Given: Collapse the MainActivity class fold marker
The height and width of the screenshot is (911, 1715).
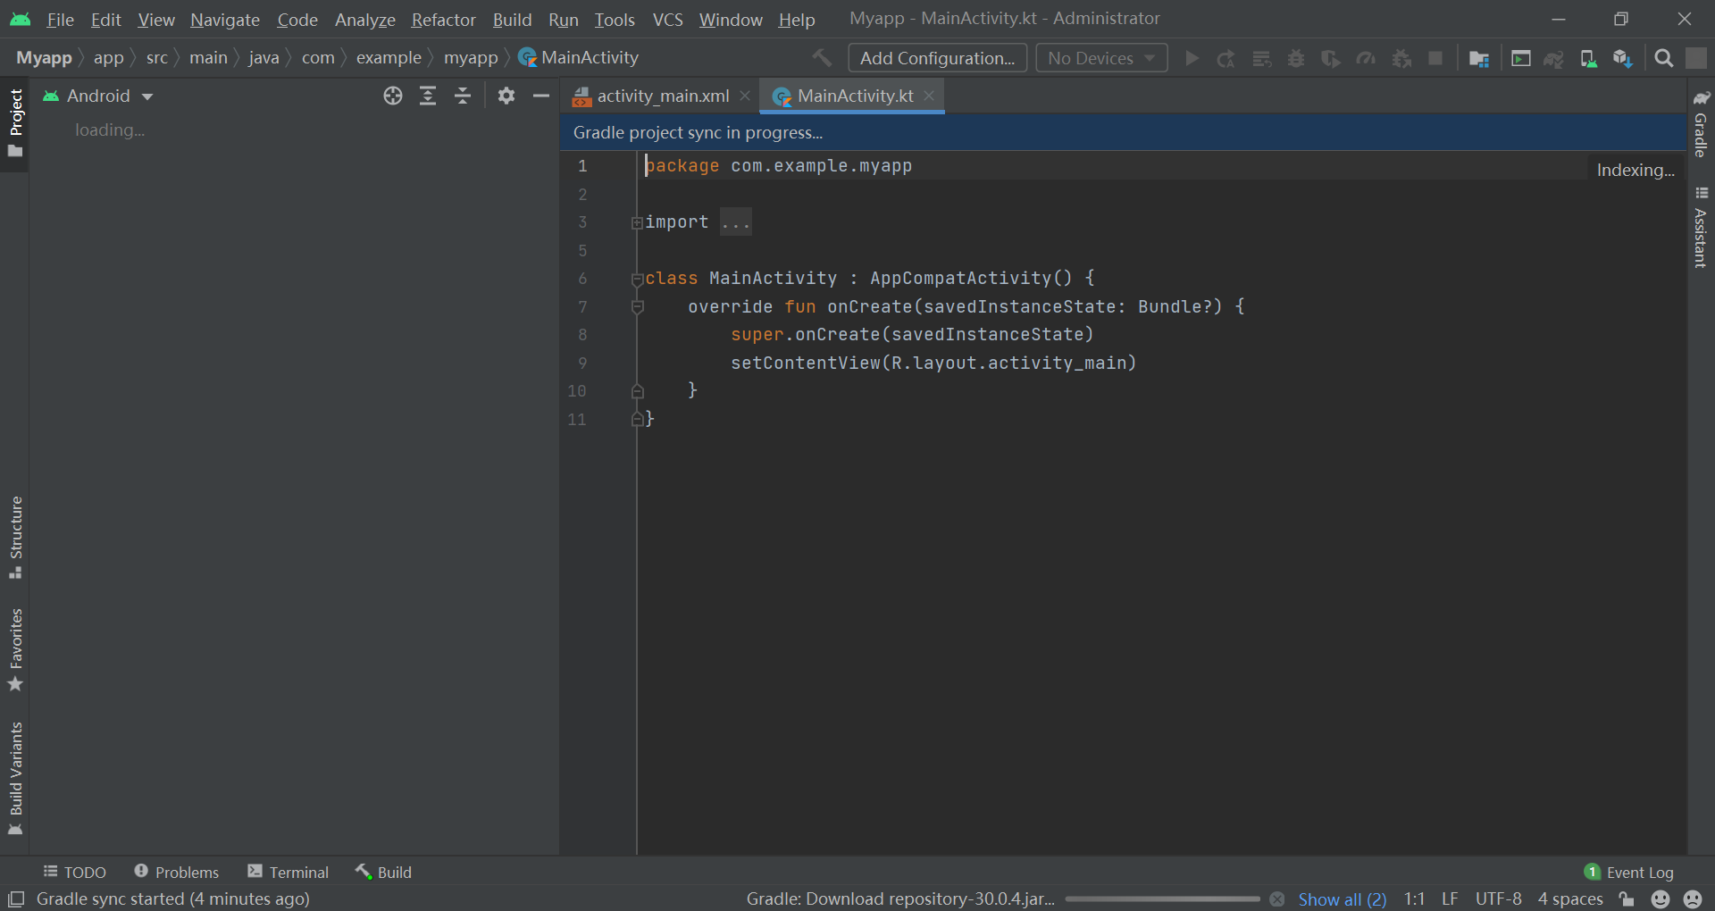Looking at the screenshot, I should [637, 279].
